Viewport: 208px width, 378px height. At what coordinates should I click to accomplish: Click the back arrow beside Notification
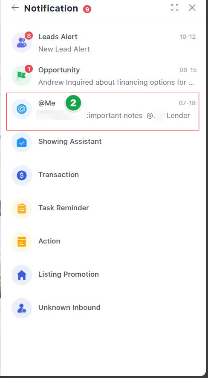15,8
